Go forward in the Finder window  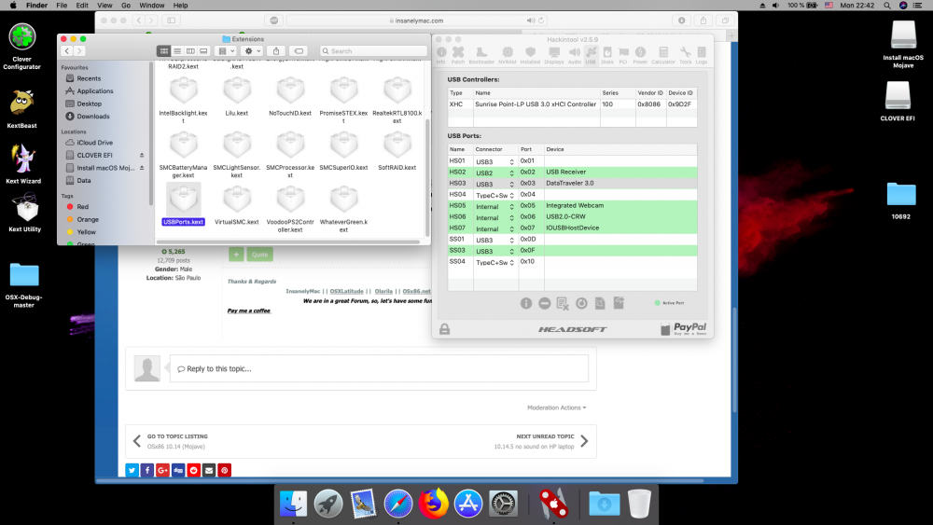[x=79, y=51]
